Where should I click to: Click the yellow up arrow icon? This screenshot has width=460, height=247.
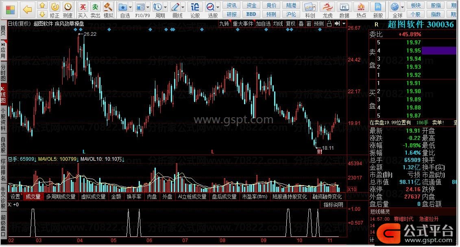coord(42,5)
